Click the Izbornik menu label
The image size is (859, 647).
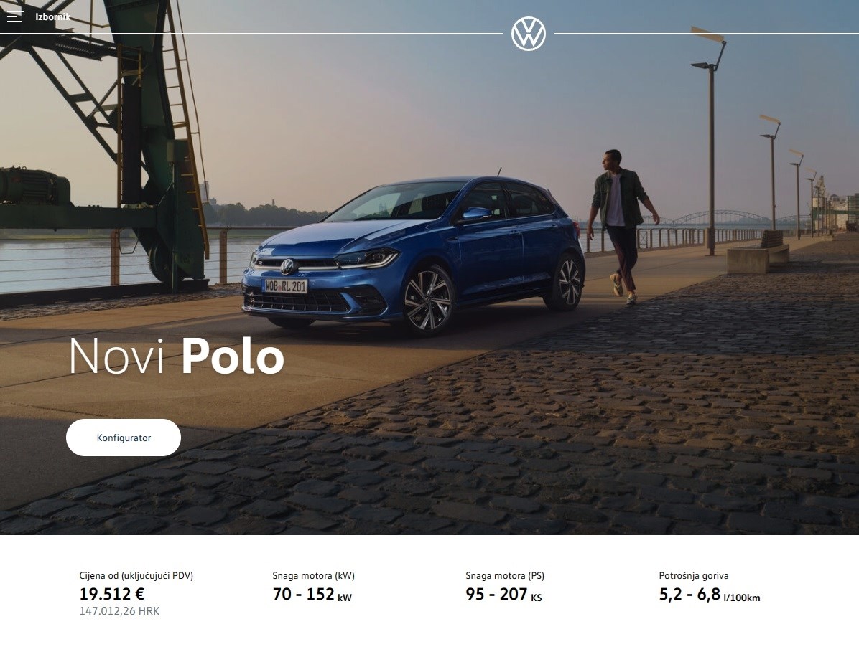pyautogui.click(x=52, y=17)
